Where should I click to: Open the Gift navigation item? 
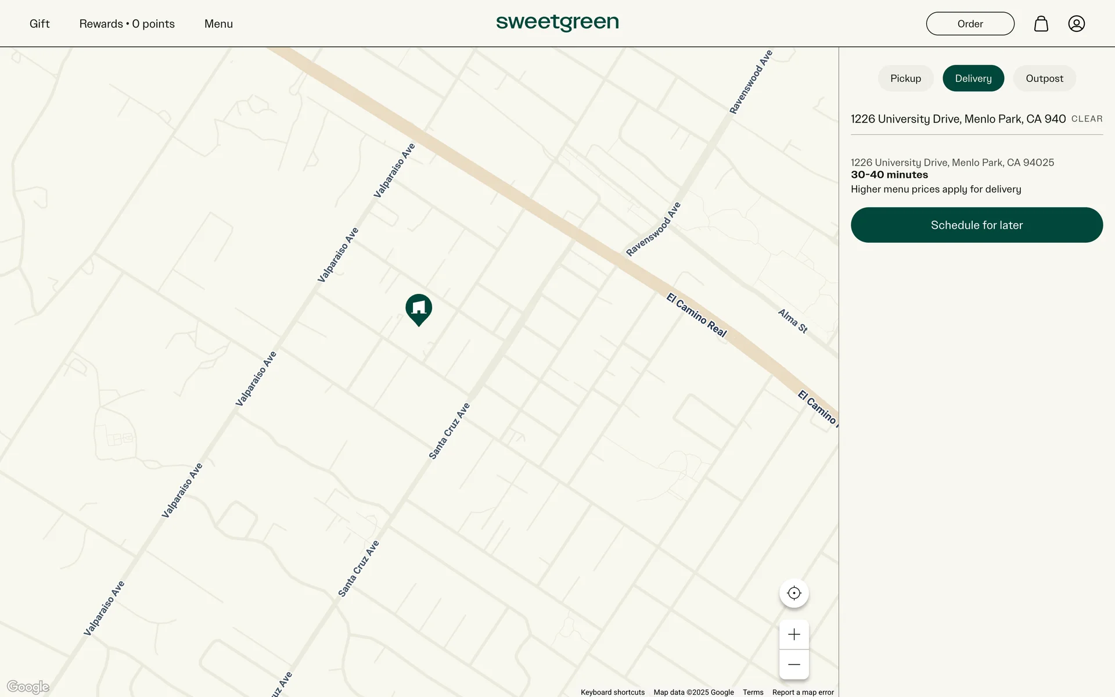39,24
